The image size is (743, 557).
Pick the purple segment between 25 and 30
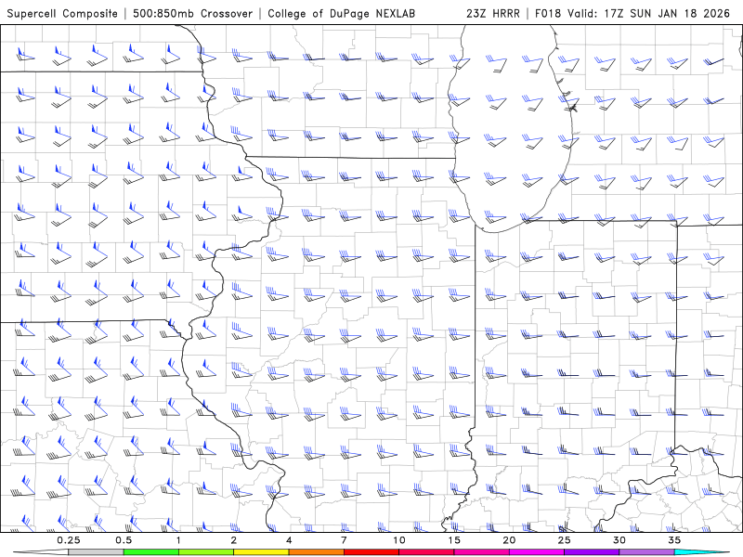pyautogui.click(x=592, y=552)
